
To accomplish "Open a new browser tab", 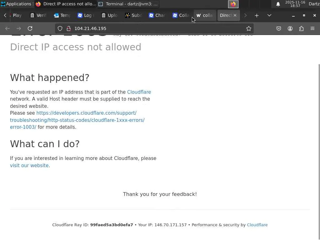I will click(257, 16).
